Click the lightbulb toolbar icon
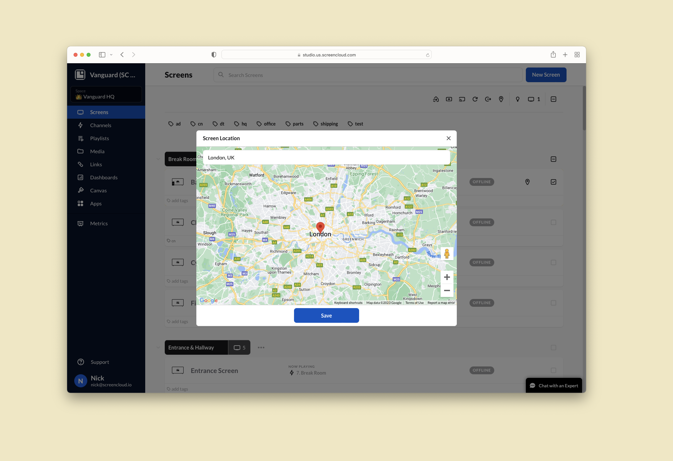673x461 pixels. click(517, 99)
